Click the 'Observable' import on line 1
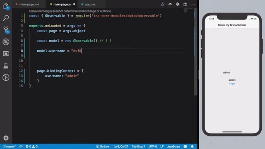 point(55,16)
